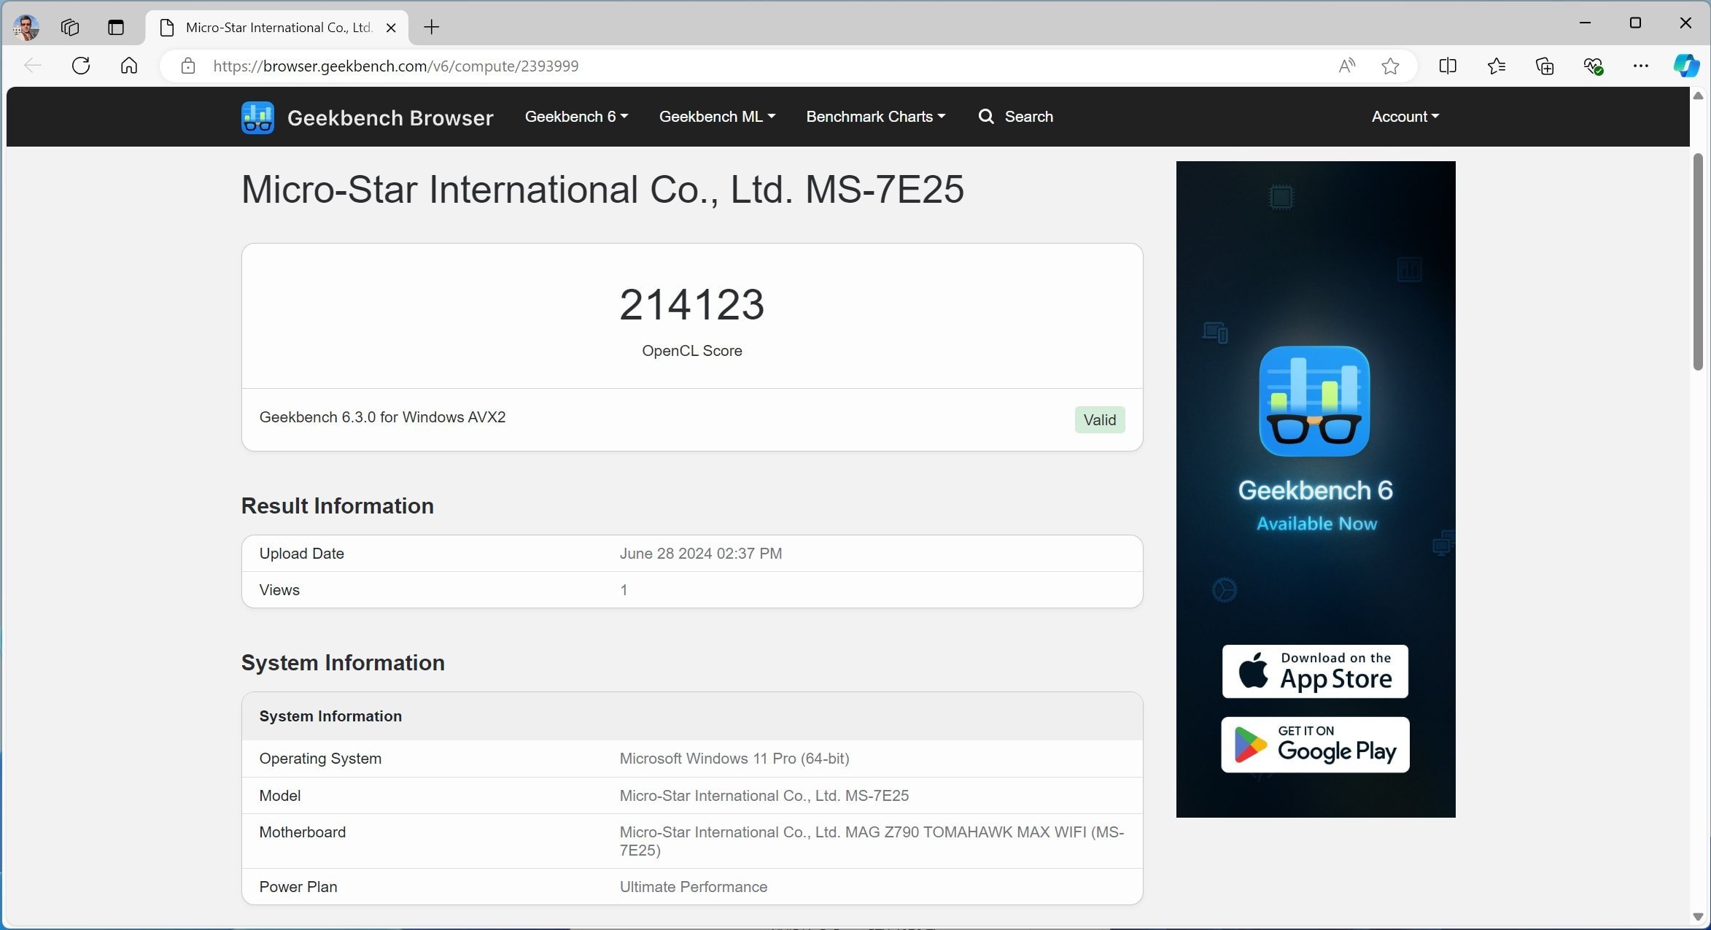The image size is (1711, 930).
Task: Go back with the back arrow
Action: [x=33, y=66]
